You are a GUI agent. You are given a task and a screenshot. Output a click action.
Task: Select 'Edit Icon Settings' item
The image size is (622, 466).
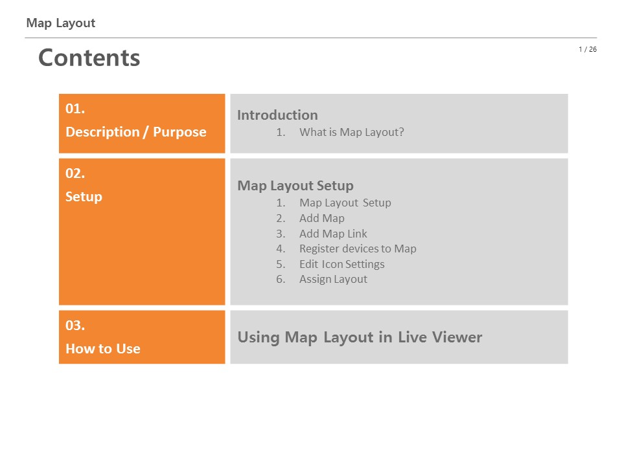click(x=341, y=264)
